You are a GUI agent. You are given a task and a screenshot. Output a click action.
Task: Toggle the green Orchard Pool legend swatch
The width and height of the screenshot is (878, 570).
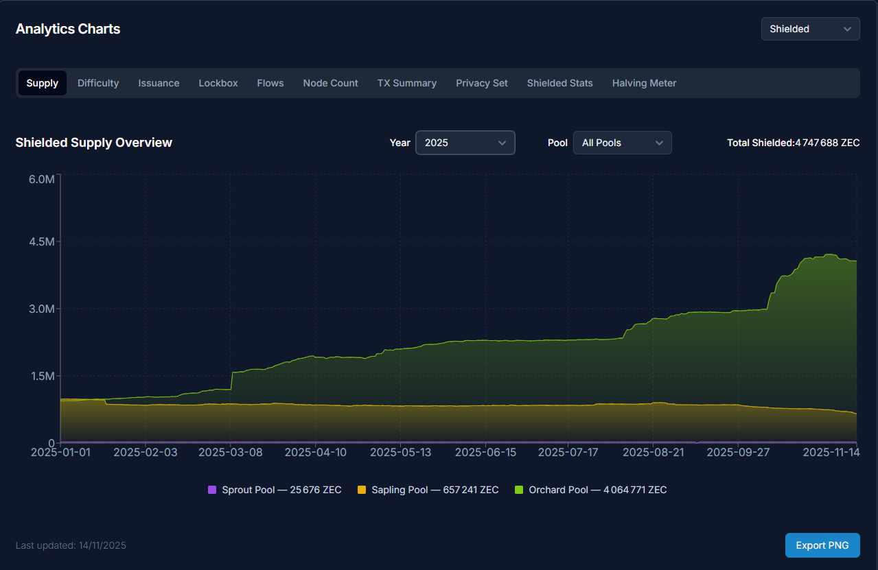(519, 490)
